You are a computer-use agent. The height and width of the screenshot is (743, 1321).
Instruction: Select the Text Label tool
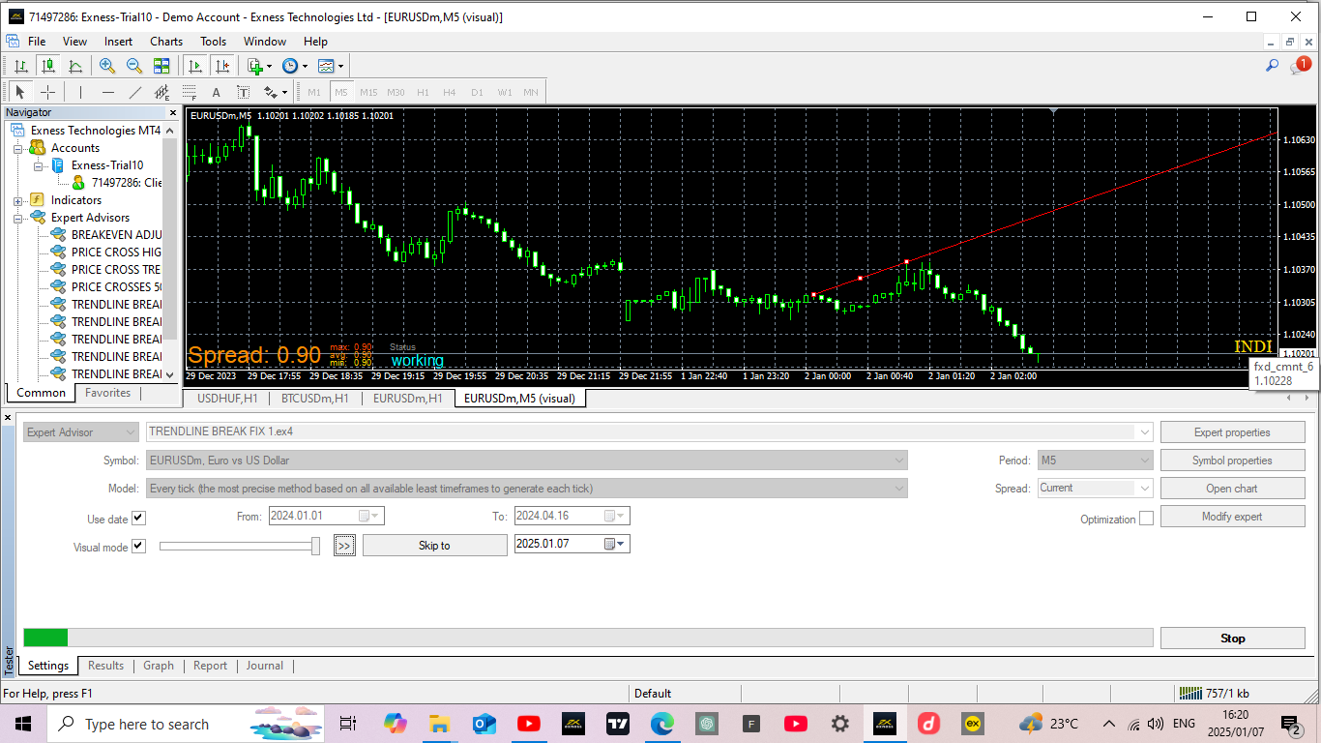click(243, 92)
